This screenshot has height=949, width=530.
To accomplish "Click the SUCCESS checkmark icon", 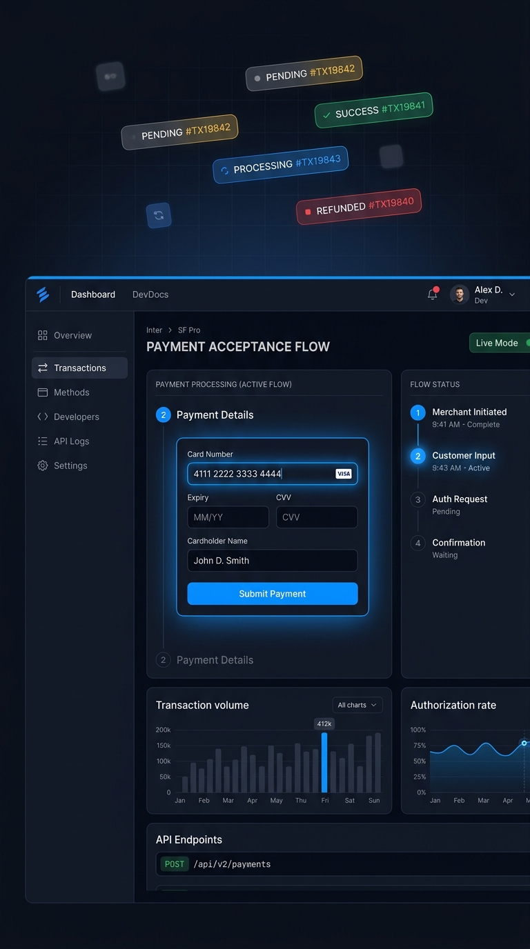I will coord(326,115).
